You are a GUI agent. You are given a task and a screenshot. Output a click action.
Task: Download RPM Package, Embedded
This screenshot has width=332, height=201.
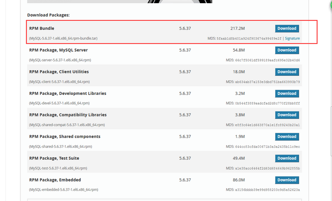click(x=287, y=180)
